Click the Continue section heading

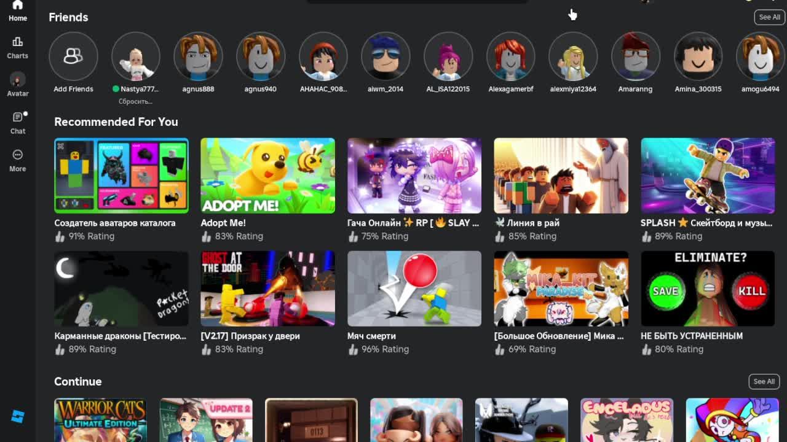tap(78, 381)
